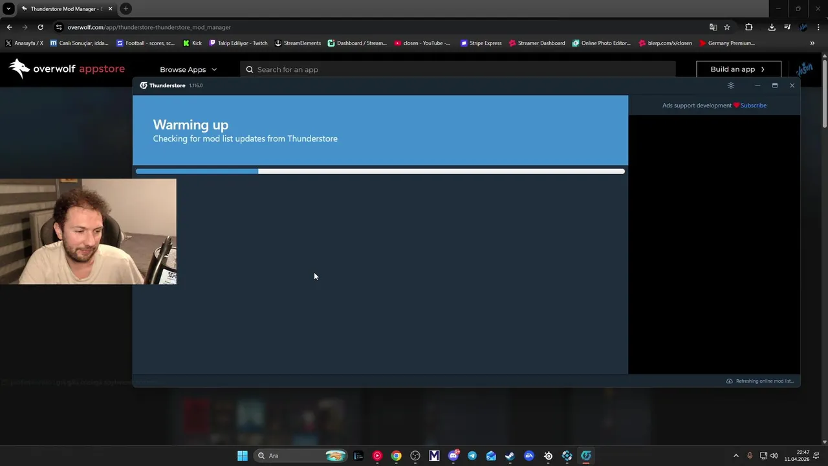Bookmark this page with the star icon
This screenshot has width=828, height=466.
[727, 27]
